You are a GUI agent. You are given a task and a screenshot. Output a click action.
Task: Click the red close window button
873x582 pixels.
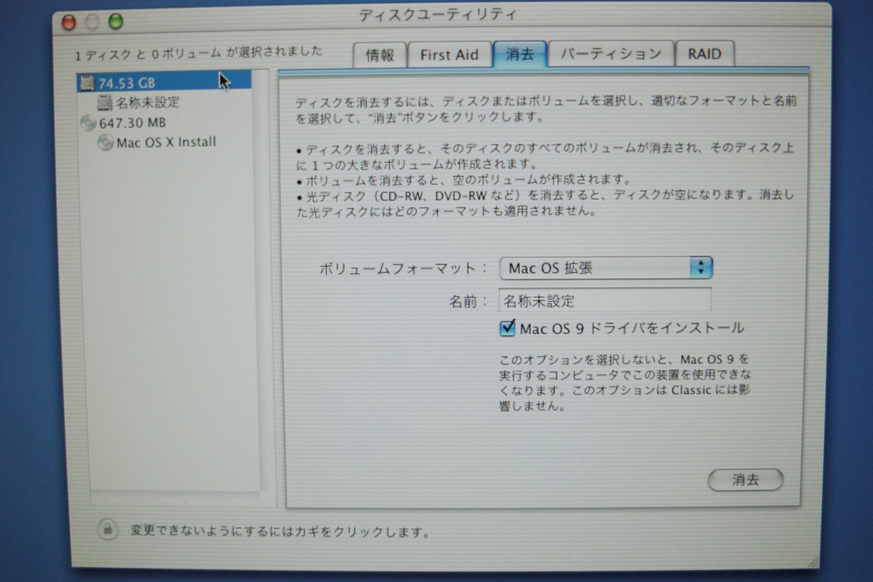pyautogui.click(x=69, y=23)
